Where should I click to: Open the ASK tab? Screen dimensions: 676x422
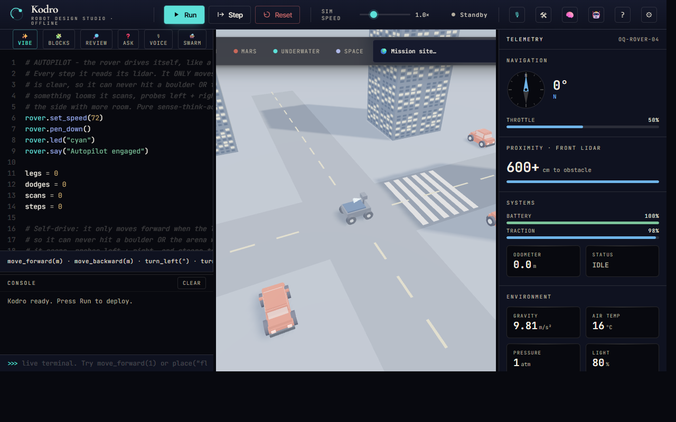point(128,40)
